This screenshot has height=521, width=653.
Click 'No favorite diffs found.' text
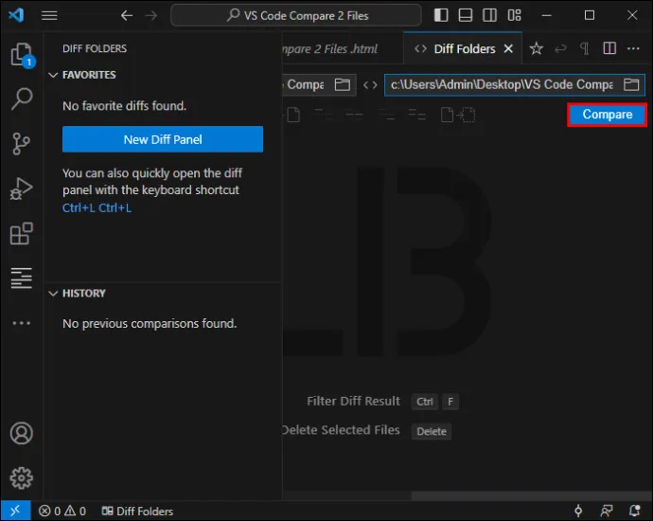coord(124,106)
